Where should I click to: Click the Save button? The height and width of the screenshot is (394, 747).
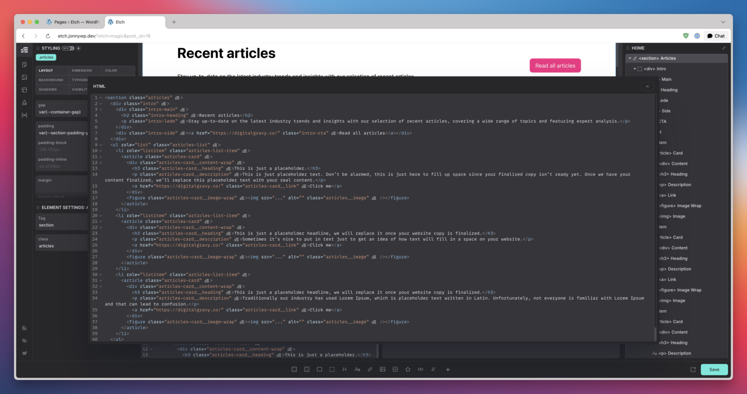coord(714,369)
